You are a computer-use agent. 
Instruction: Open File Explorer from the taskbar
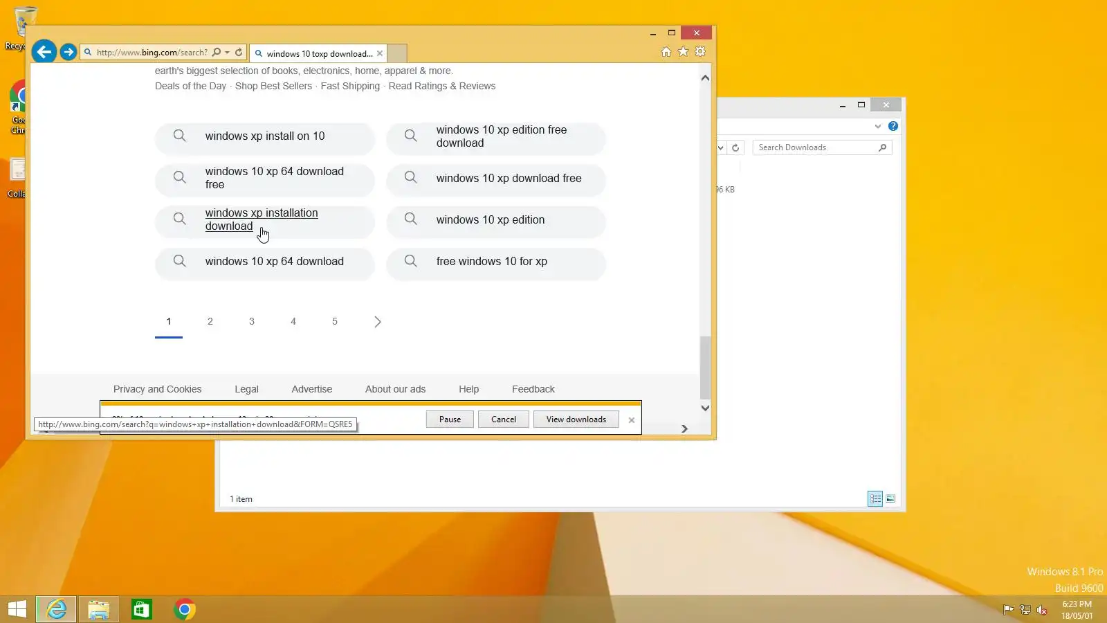99,609
